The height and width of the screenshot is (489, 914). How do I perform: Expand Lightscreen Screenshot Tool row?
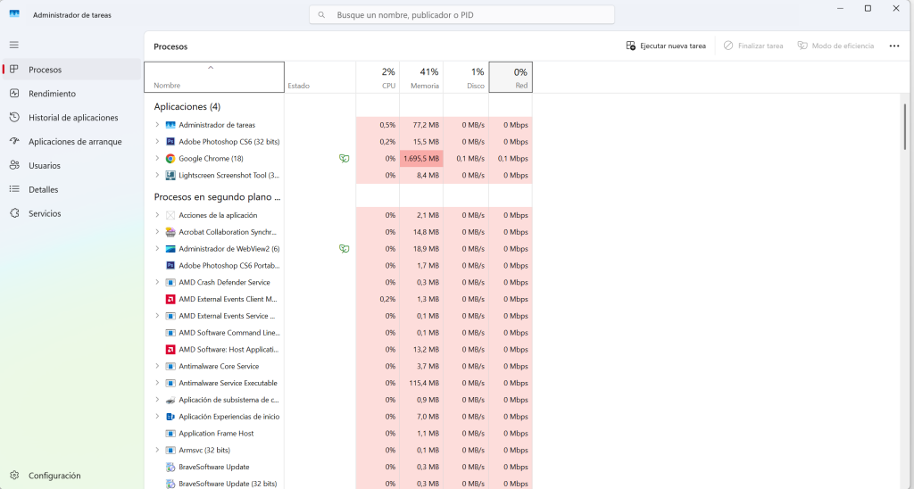point(157,175)
